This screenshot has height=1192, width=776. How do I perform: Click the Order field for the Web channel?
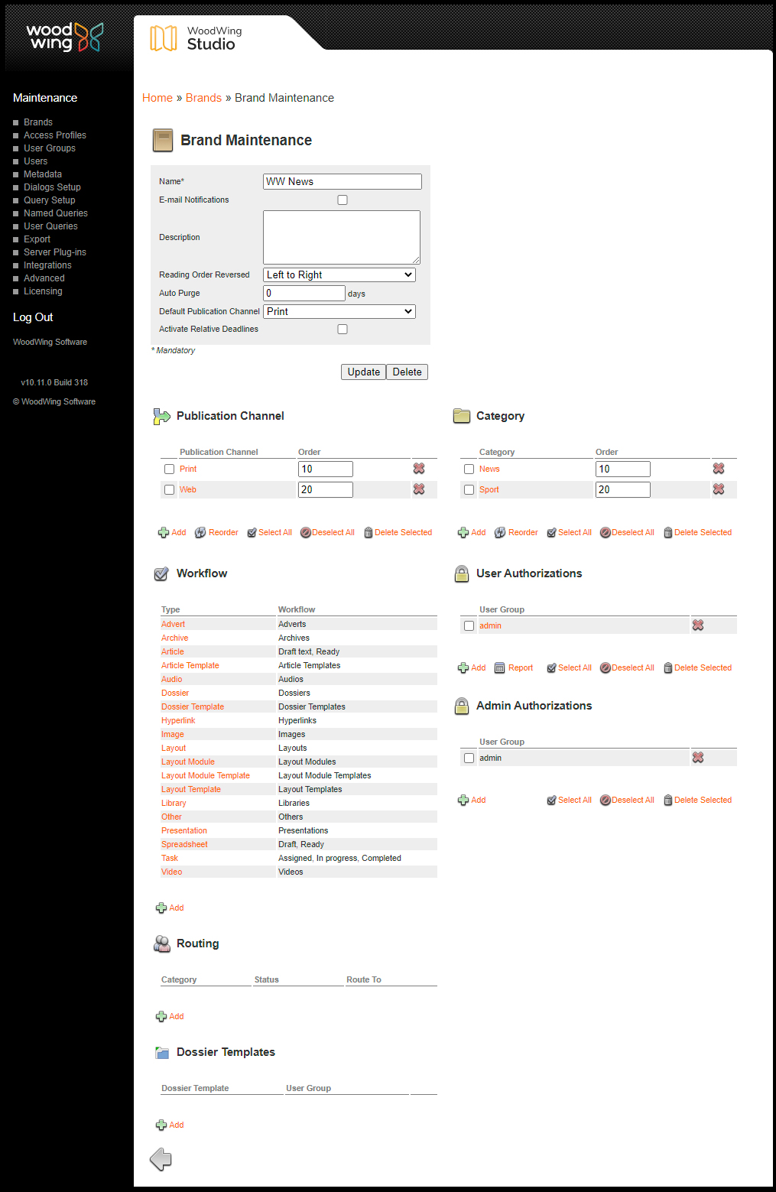point(326,489)
